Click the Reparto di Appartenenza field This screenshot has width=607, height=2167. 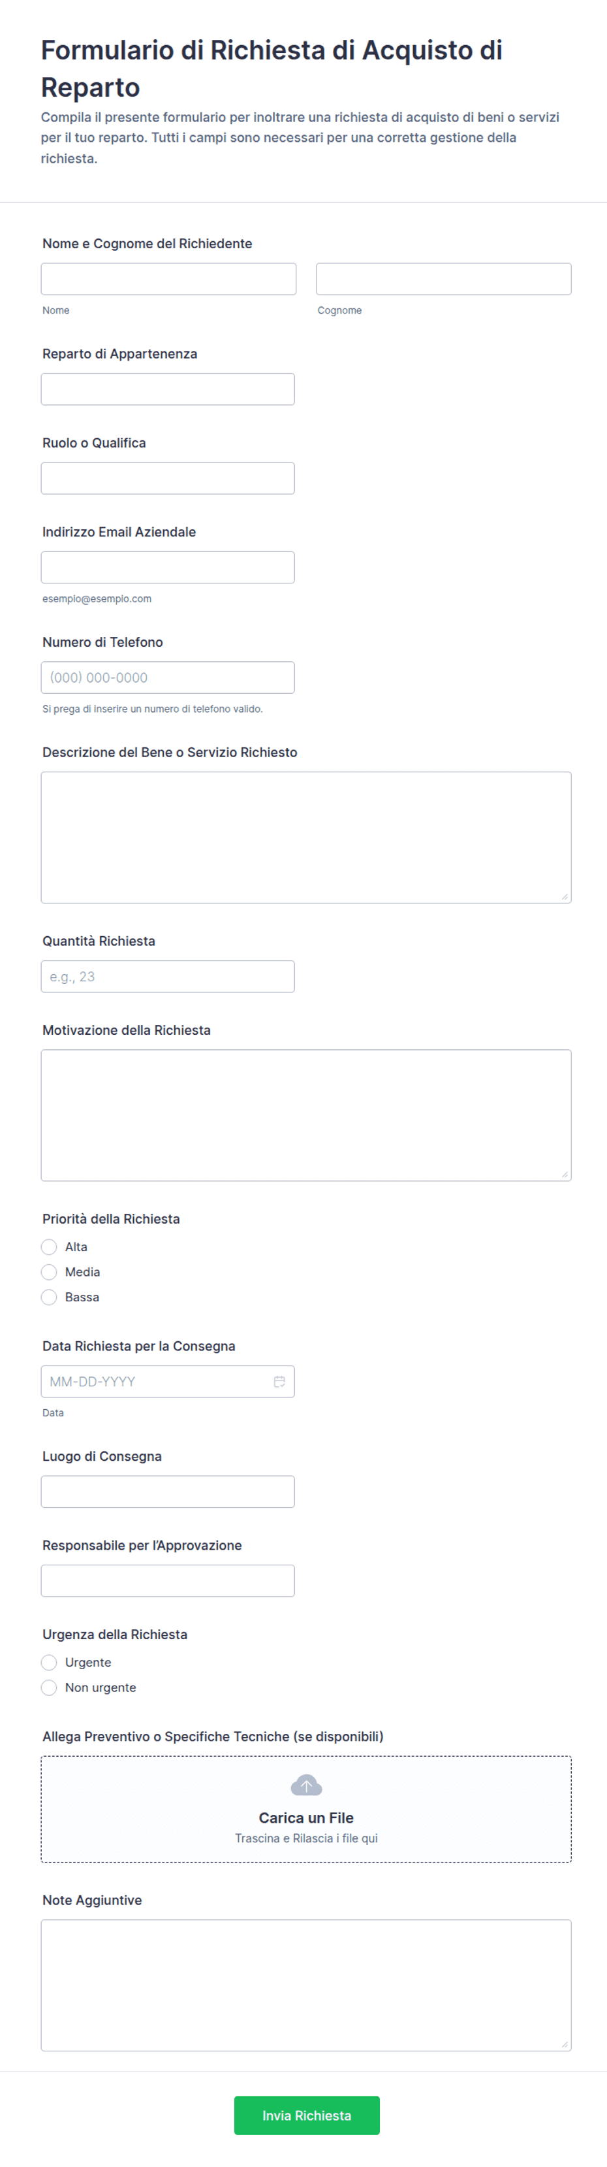pyautogui.click(x=168, y=389)
